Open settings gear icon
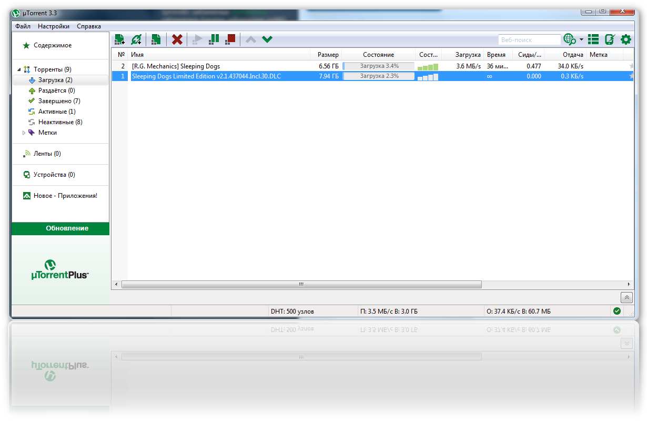 pyautogui.click(x=626, y=39)
